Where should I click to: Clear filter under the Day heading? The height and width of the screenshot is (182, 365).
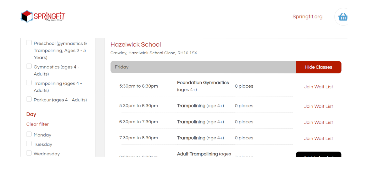tap(37, 124)
